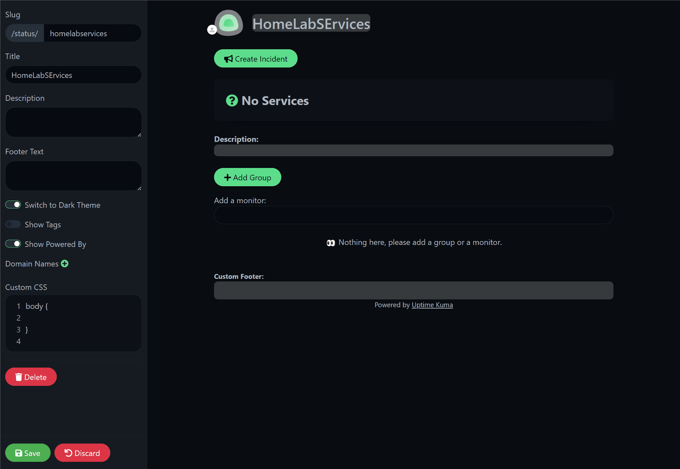Click the Title text field

click(73, 75)
